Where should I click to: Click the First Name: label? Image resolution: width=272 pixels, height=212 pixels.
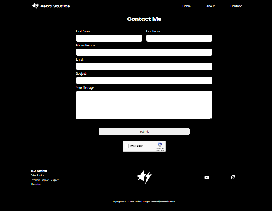pos(83,31)
